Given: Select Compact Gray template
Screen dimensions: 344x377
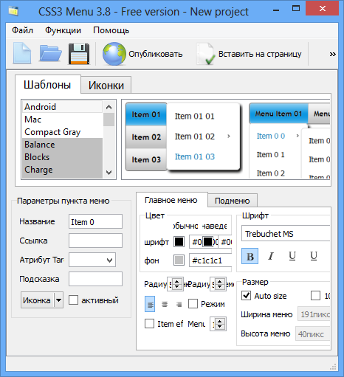Looking at the screenshot, I should pos(62,132).
